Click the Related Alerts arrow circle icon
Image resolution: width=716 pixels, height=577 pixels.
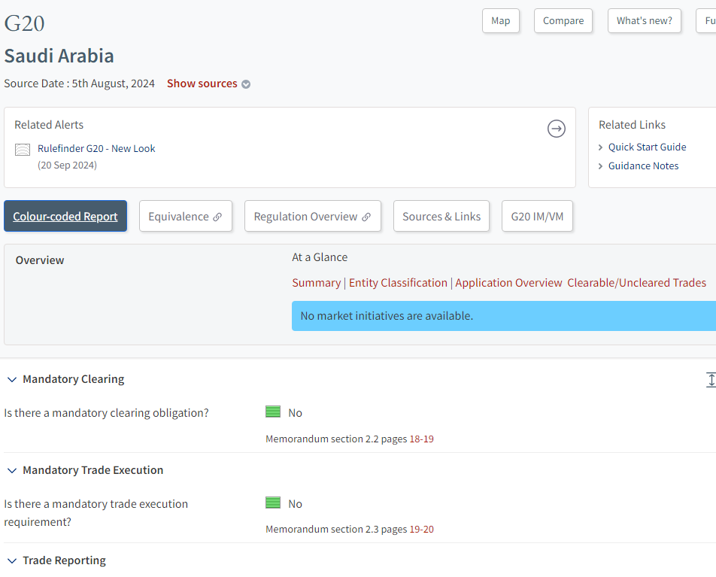(556, 129)
